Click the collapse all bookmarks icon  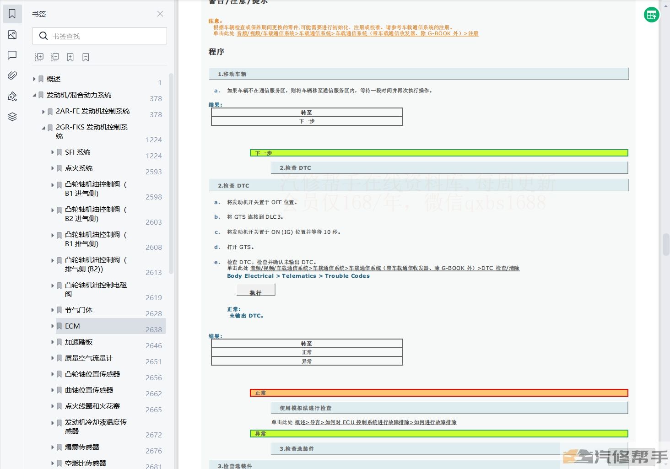point(55,57)
